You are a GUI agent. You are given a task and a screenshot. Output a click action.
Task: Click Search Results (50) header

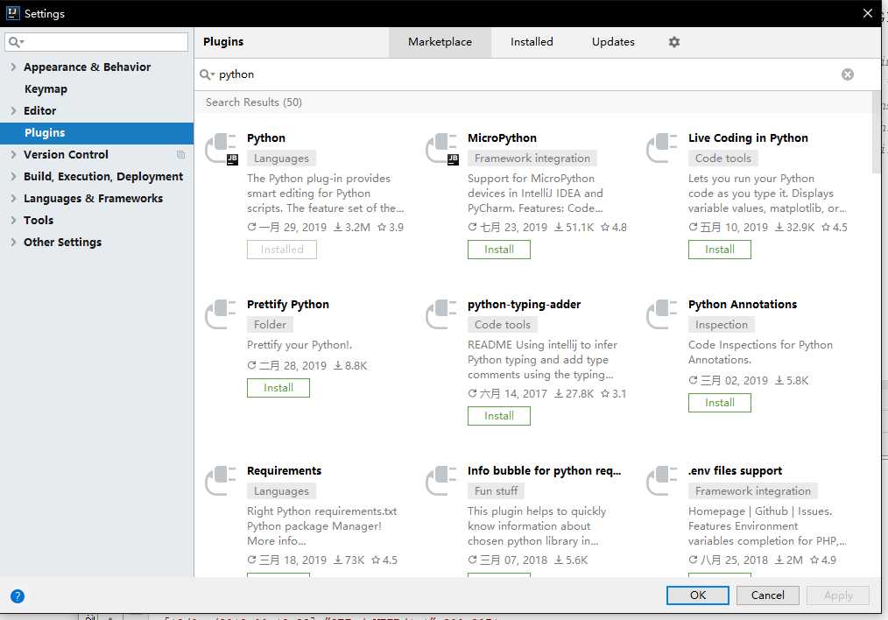click(254, 102)
